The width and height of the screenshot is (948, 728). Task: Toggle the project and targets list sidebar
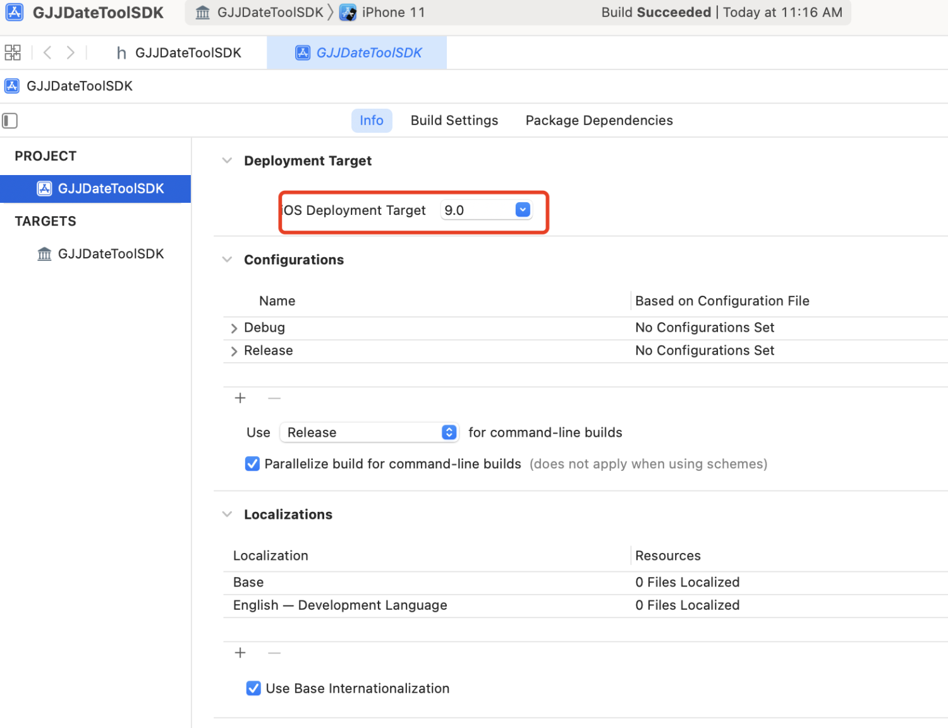[10, 120]
